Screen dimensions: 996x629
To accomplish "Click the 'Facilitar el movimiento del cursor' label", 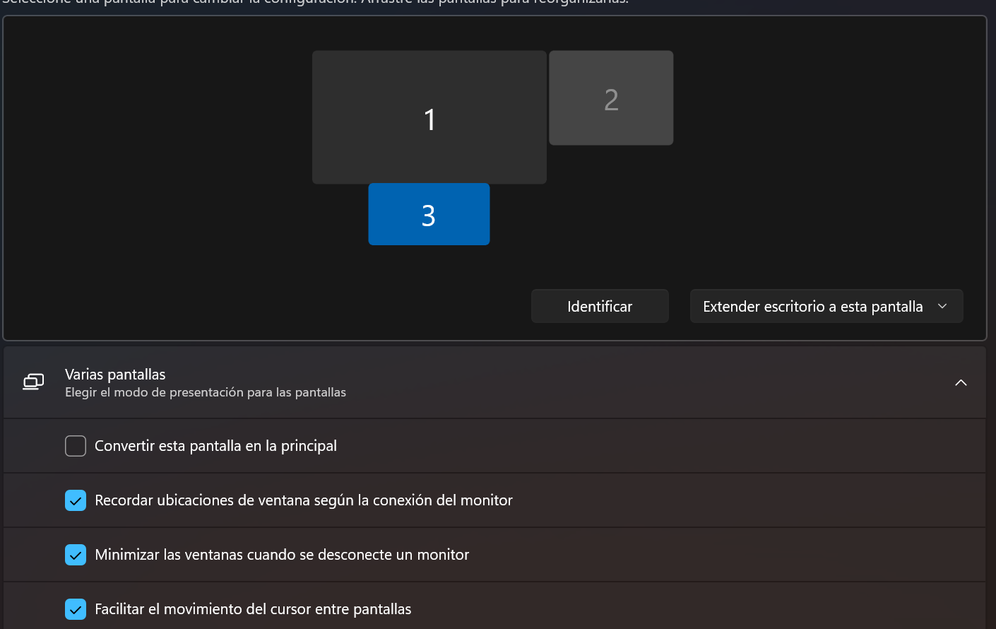I will click(x=253, y=609).
